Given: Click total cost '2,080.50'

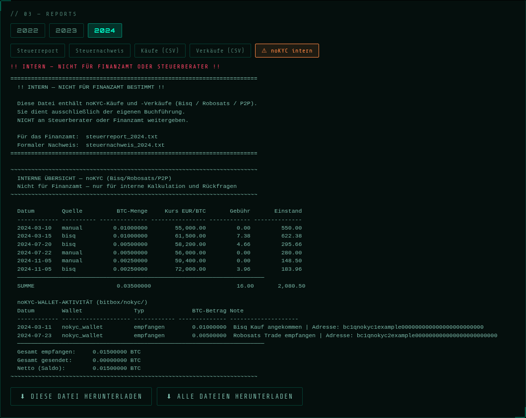Looking at the screenshot, I should point(291,286).
